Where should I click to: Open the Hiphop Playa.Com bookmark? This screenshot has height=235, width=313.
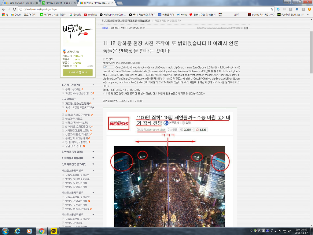(x=112, y=15)
